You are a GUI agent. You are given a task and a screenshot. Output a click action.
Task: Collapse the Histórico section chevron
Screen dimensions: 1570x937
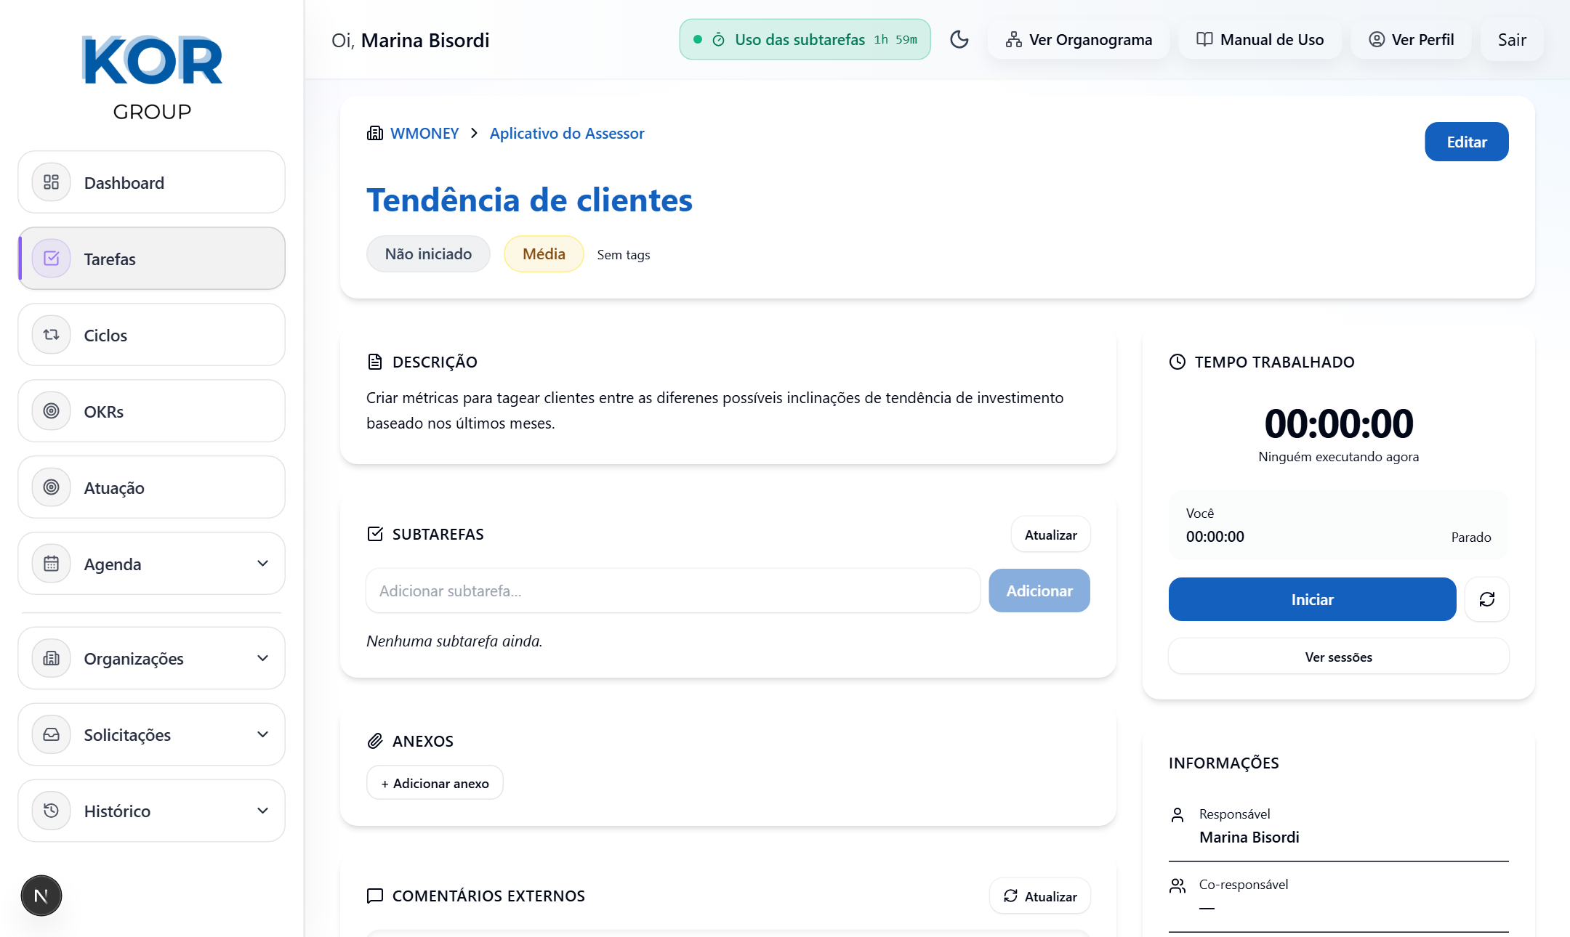point(262,811)
